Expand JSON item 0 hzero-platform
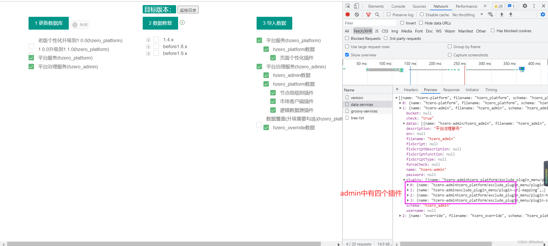548x246 pixels. [x=400, y=103]
